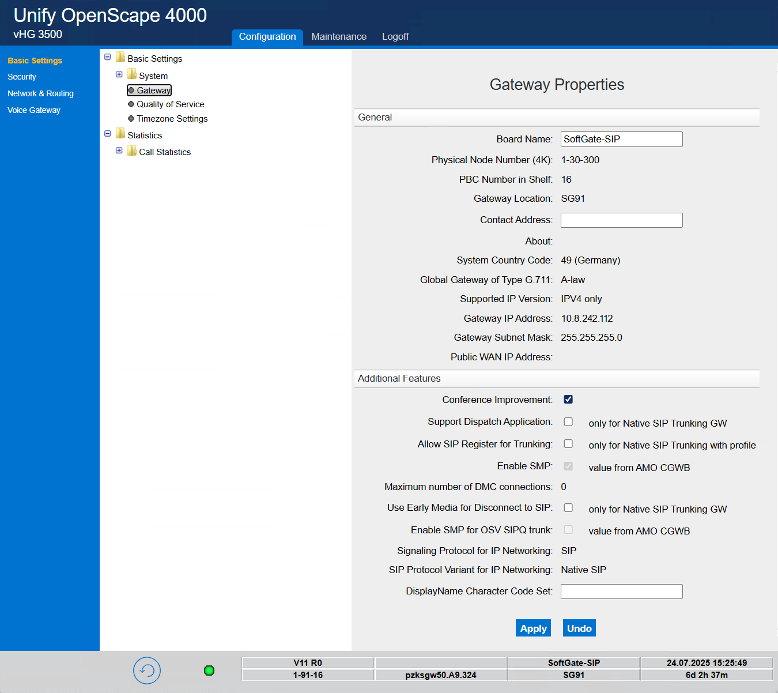The height and width of the screenshot is (693, 778).
Task: Click the diamond icon beside Timezone Settings
Action: (131, 118)
